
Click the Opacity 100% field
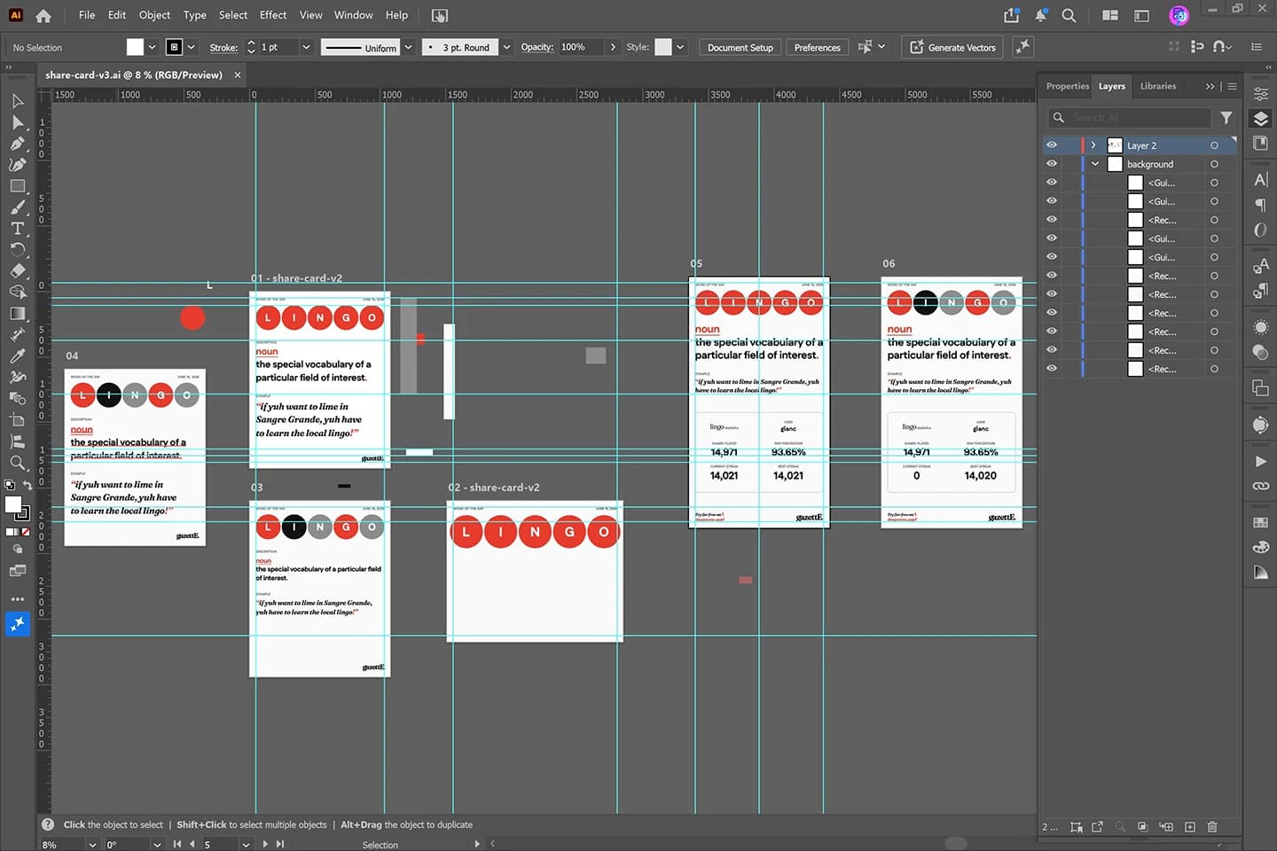click(580, 47)
